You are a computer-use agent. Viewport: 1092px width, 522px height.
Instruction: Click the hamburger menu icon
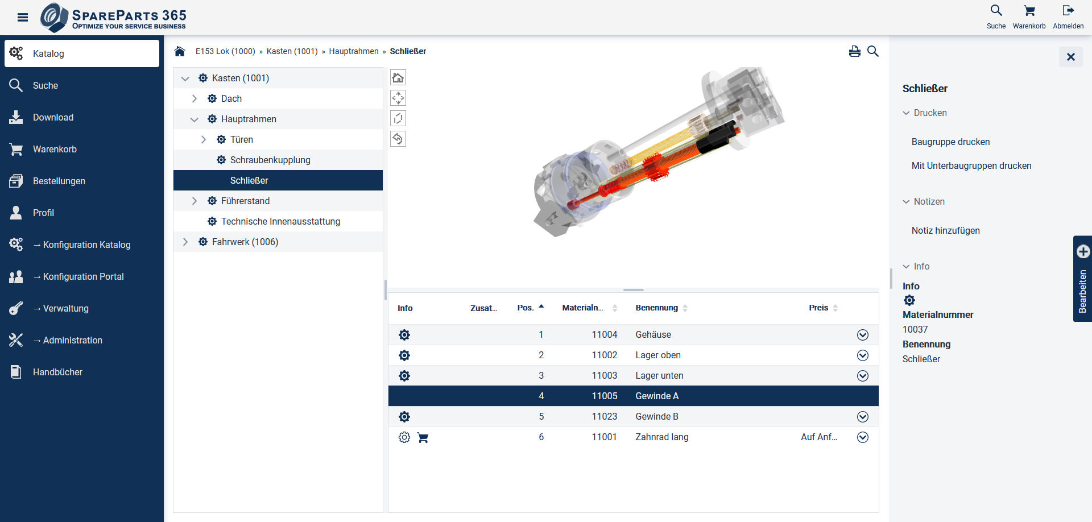[x=23, y=17]
